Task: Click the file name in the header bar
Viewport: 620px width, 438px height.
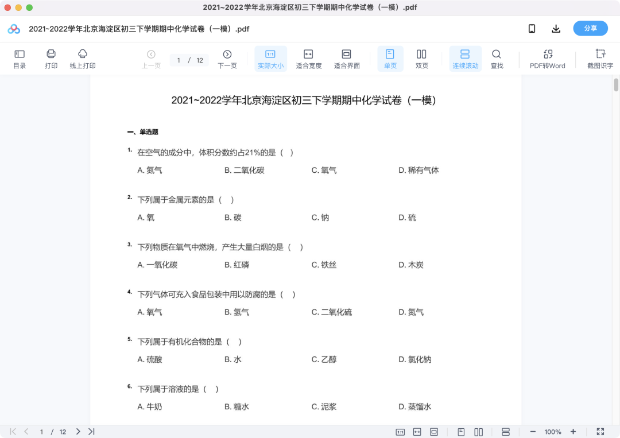Action: [139, 29]
